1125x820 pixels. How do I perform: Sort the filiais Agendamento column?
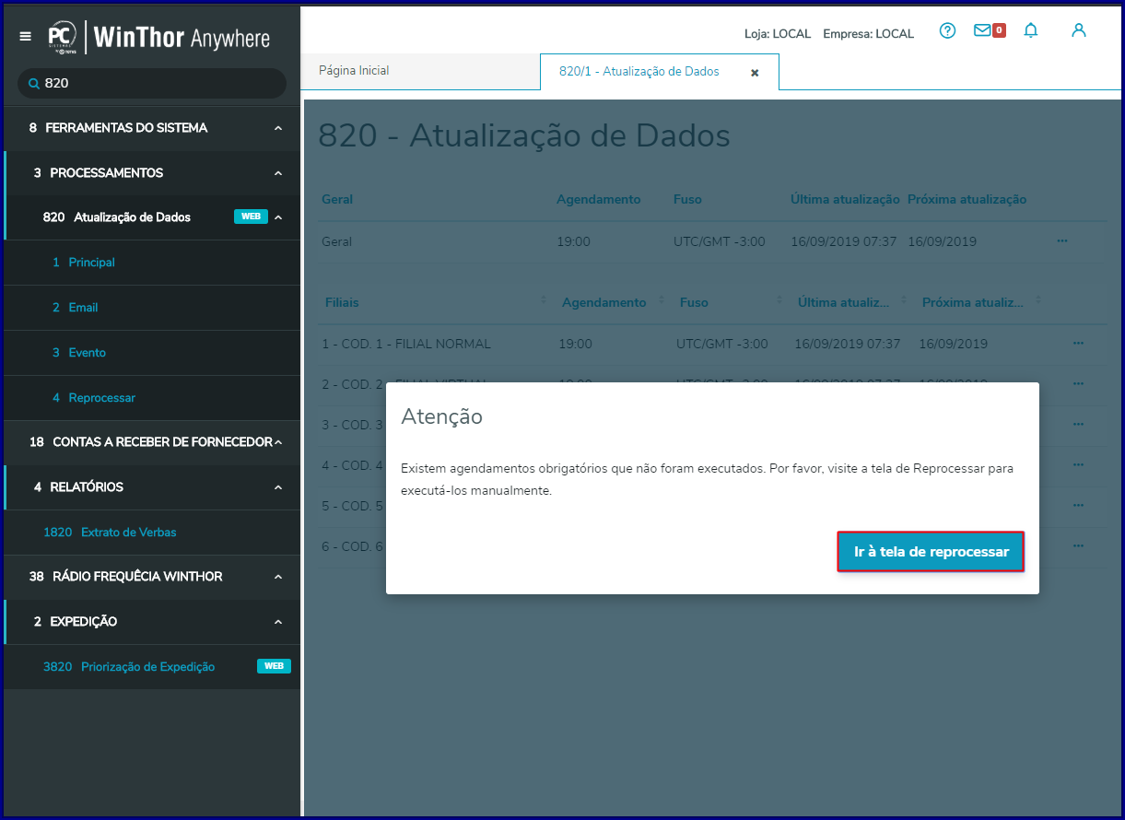click(660, 301)
